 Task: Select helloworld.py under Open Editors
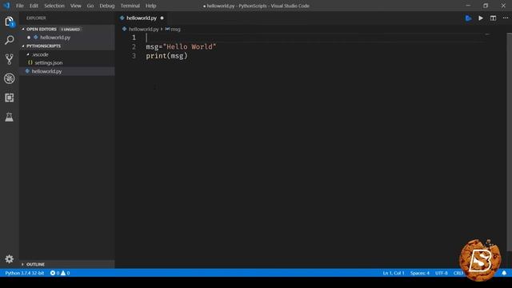pyautogui.click(x=55, y=38)
